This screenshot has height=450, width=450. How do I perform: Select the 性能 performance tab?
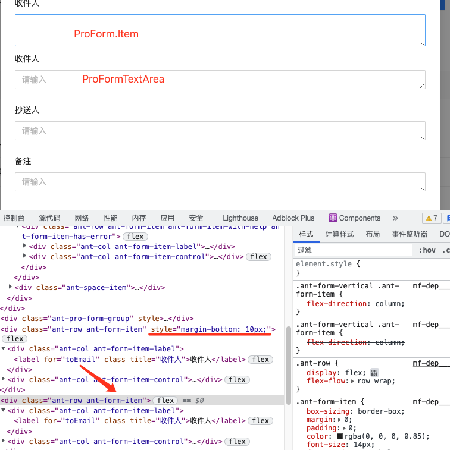click(110, 218)
